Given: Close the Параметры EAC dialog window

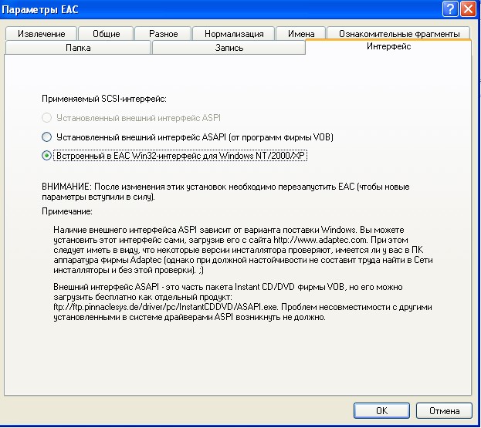Looking at the screenshot, I should tap(469, 9).
